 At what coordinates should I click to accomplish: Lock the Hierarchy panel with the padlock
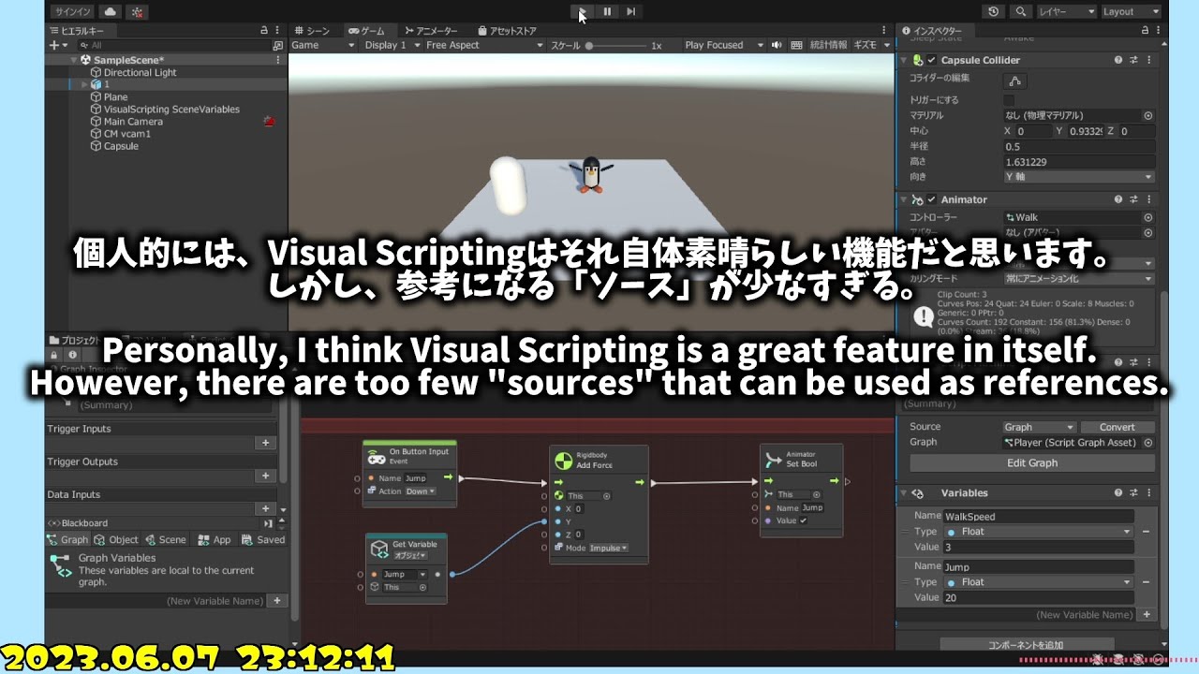[265, 31]
